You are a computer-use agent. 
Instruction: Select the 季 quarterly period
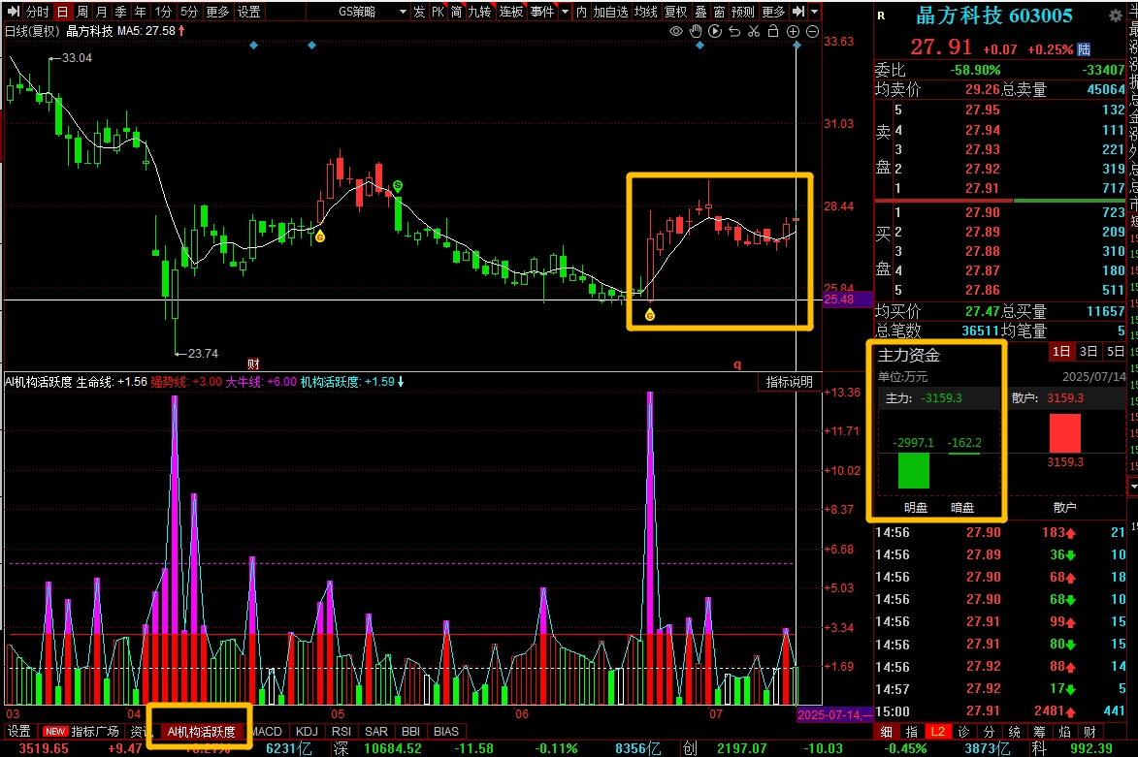(x=120, y=12)
